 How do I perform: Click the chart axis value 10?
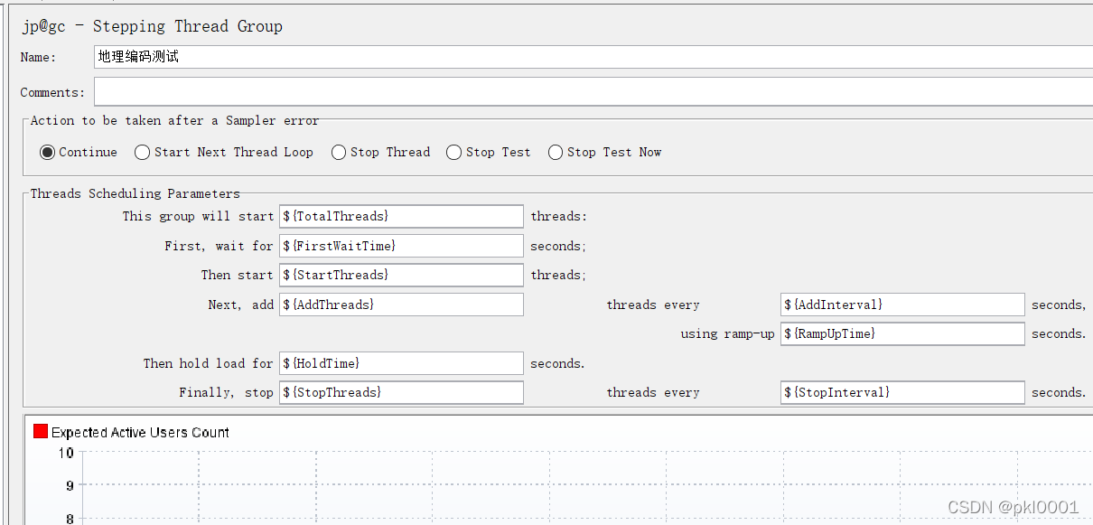click(65, 453)
